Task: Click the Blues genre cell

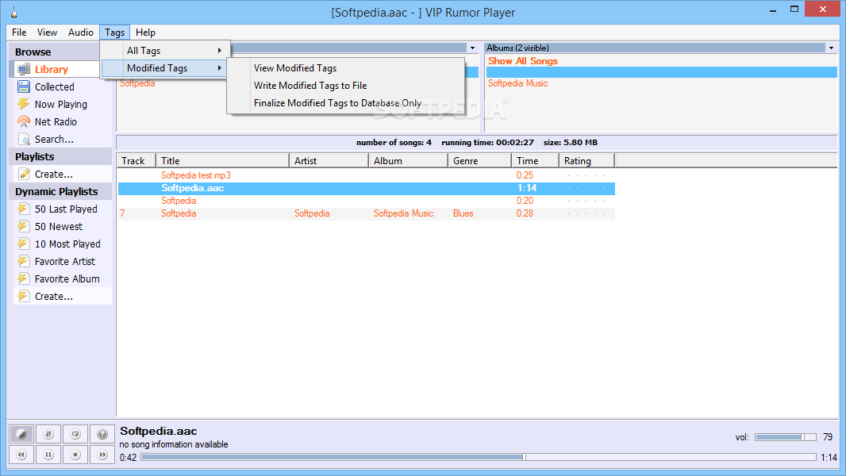Action: click(x=463, y=213)
